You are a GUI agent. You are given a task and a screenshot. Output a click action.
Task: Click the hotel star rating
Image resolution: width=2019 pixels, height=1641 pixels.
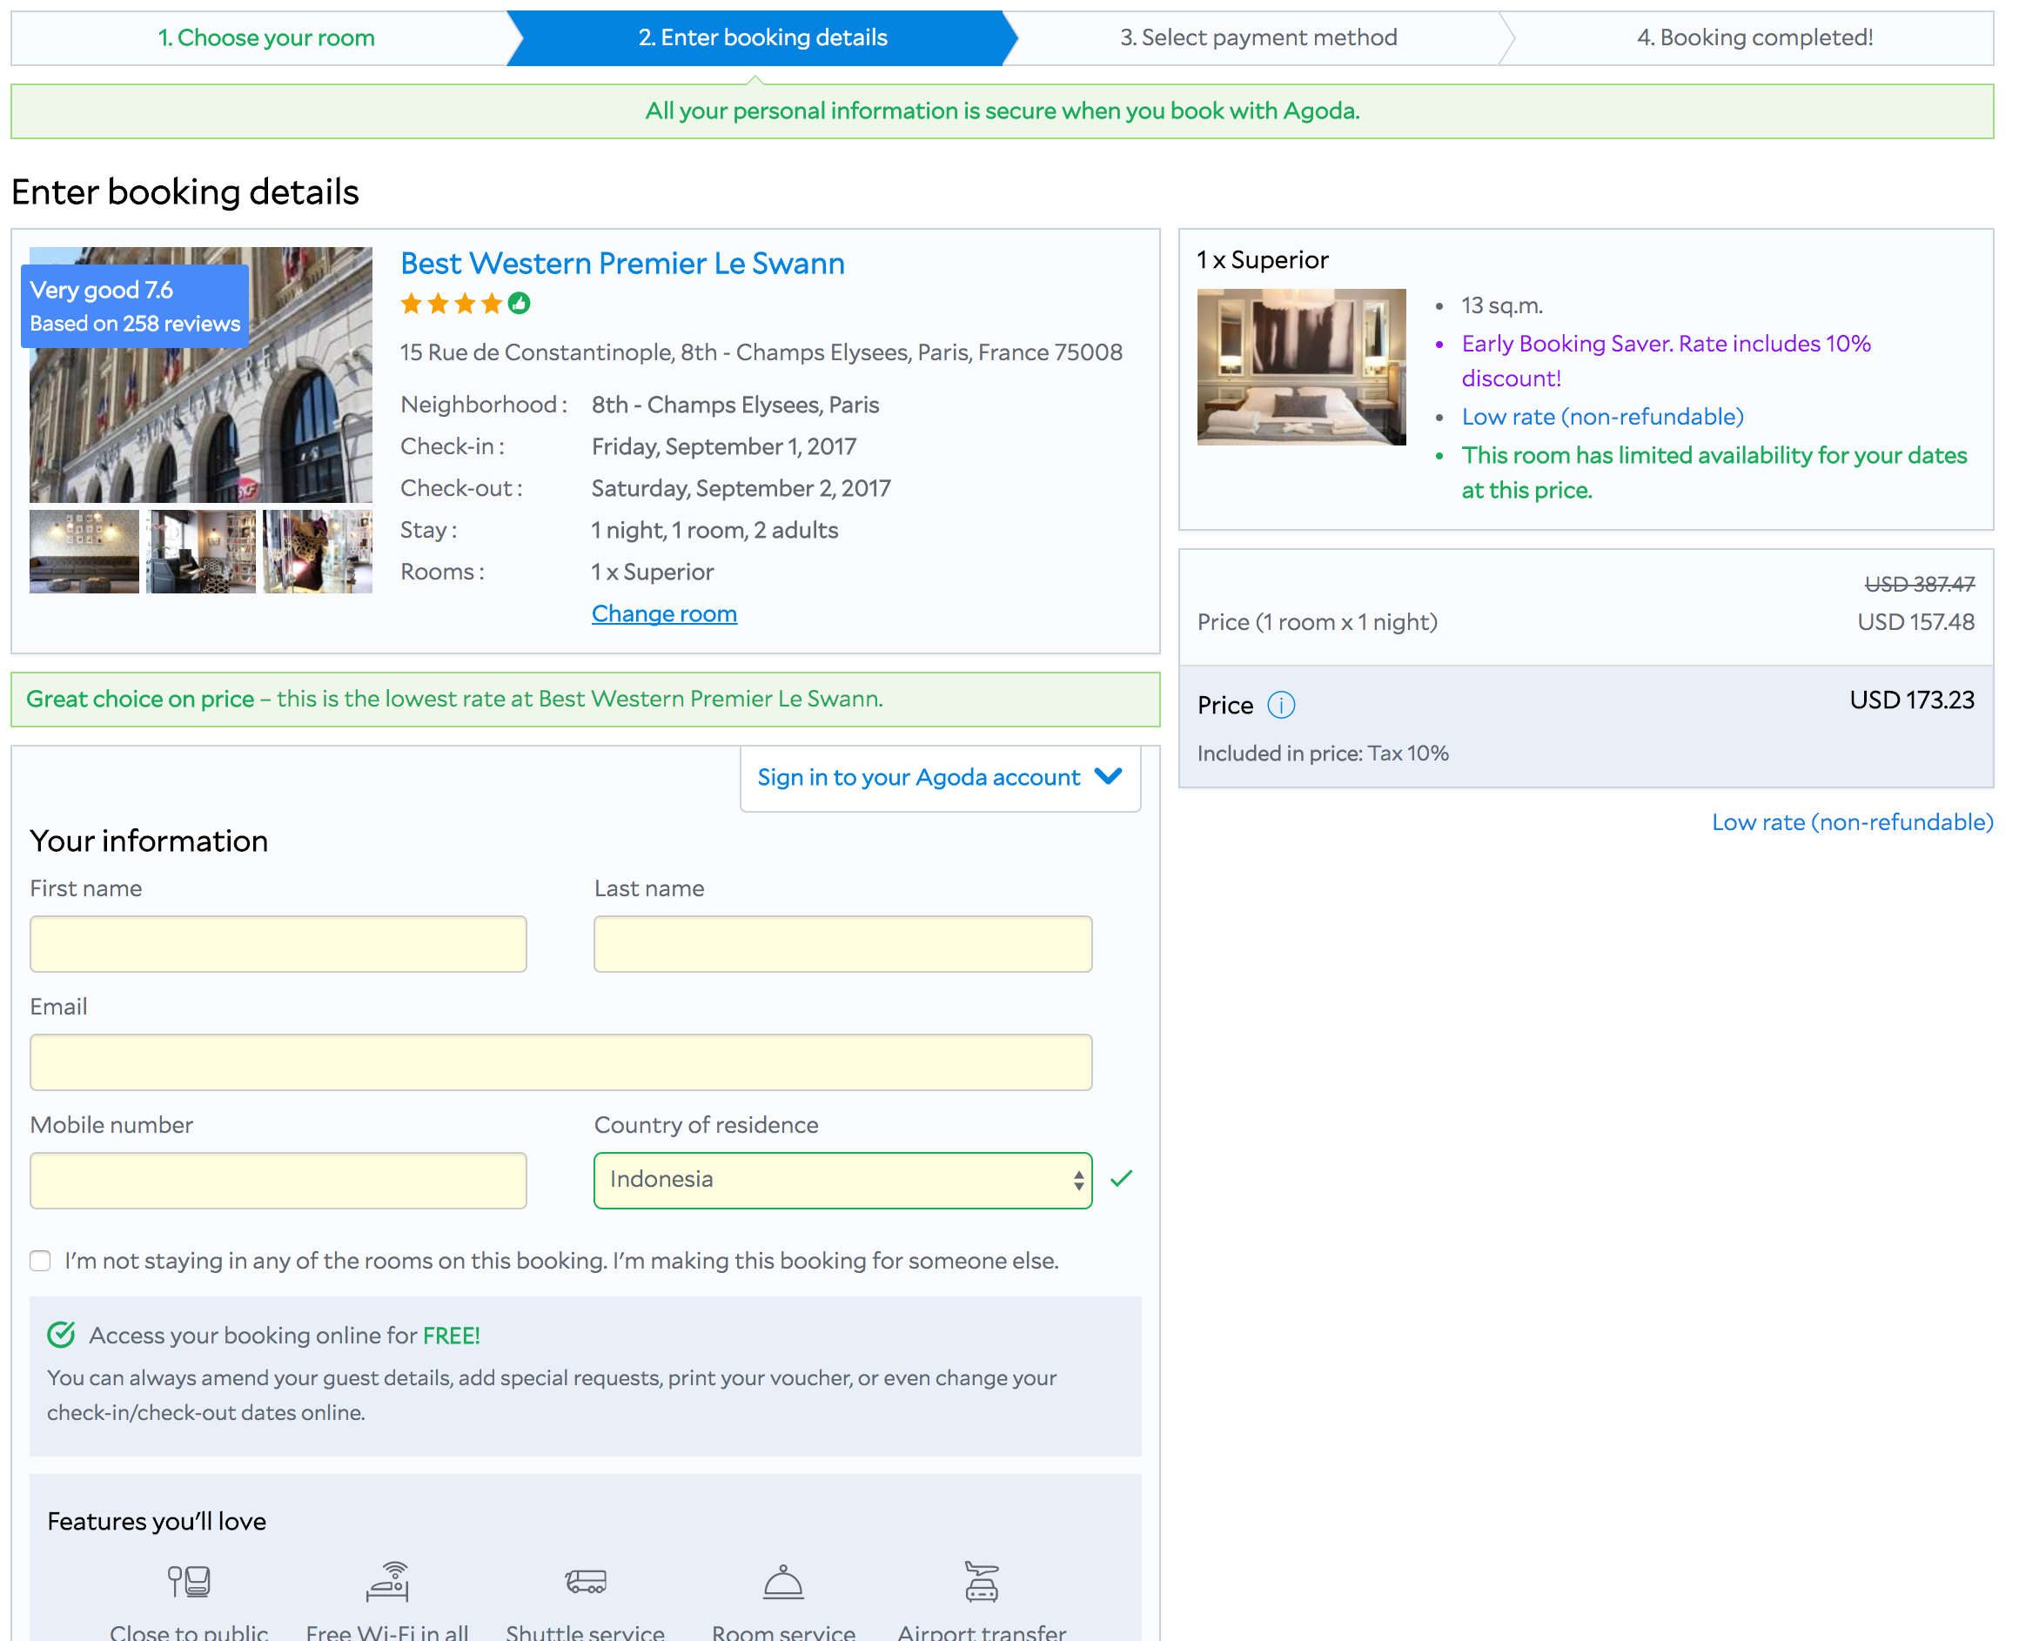point(452,304)
